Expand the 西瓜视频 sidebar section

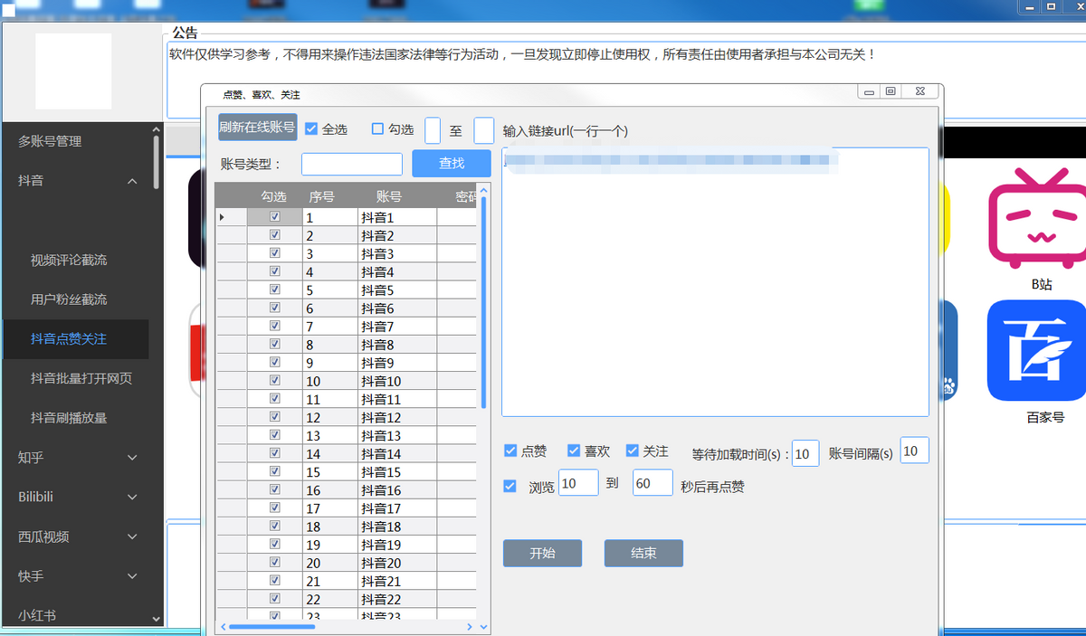[x=132, y=536]
